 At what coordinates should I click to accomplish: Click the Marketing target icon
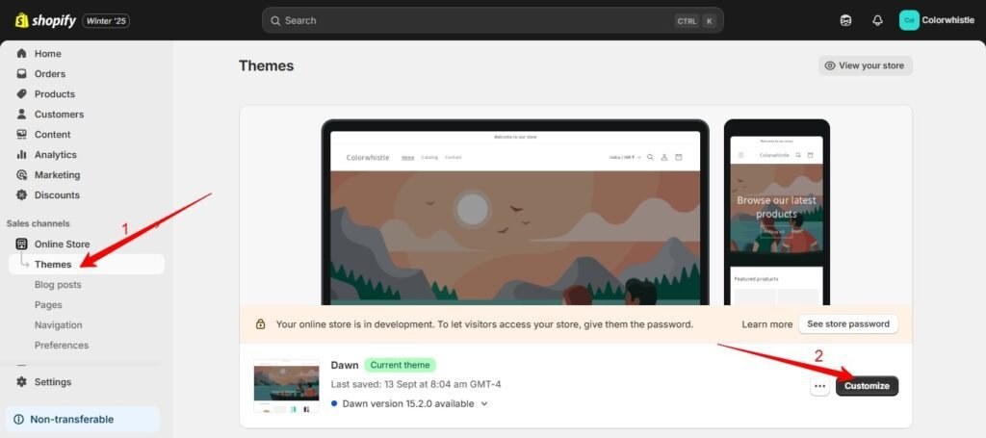[21, 174]
